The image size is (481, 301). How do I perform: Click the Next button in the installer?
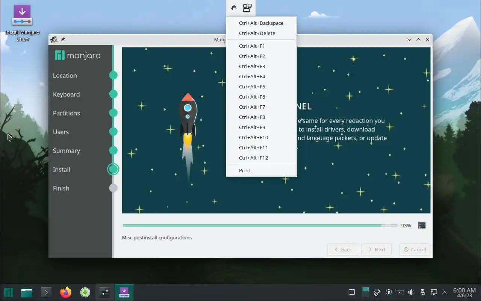[x=376, y=249]
